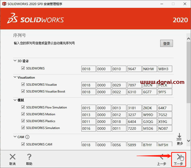Image resolution: width=191 pixels, height=168 pixels.
Task: Click SOLIDWORKS serial field NKHW
Action: pyautogui.click(x=150, y=69)
